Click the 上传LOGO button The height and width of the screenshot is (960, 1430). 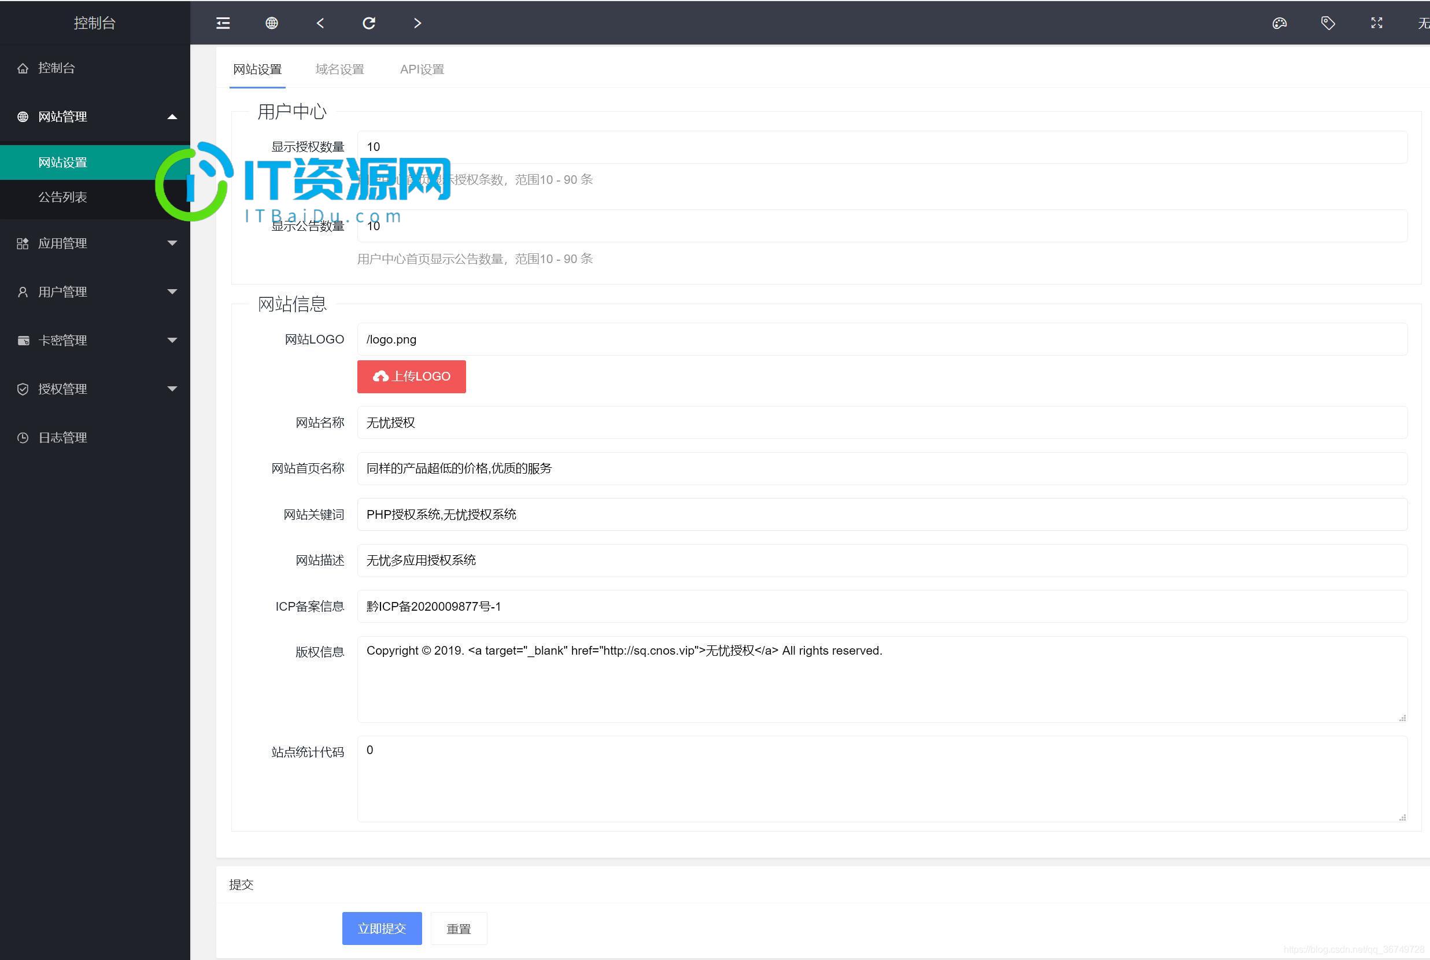[x=411, y=376]
